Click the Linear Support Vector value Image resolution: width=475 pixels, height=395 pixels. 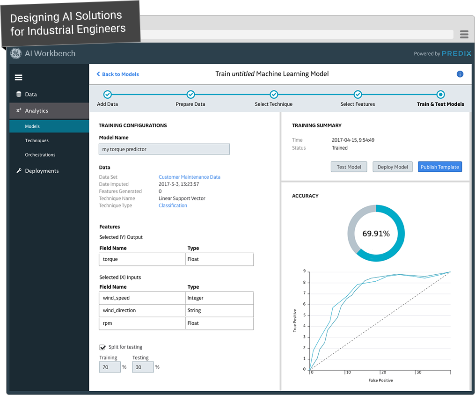[x=182, y=198]
